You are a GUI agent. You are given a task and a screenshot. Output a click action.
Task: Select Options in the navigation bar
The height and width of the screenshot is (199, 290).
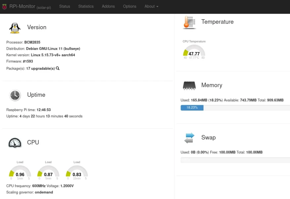129,6
